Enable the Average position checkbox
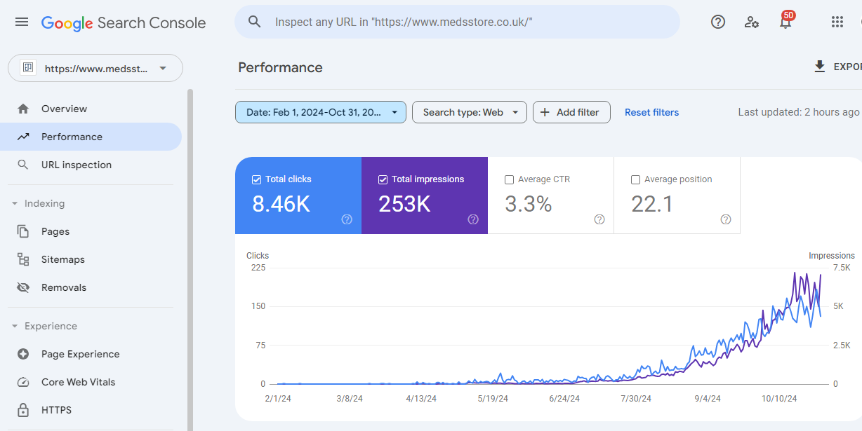 click(635, 179)
